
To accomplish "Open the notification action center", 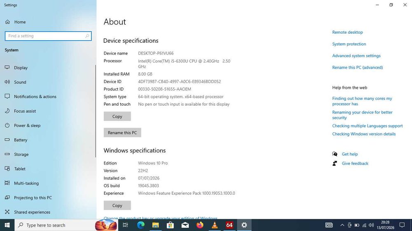I will [x=402, y=225].
